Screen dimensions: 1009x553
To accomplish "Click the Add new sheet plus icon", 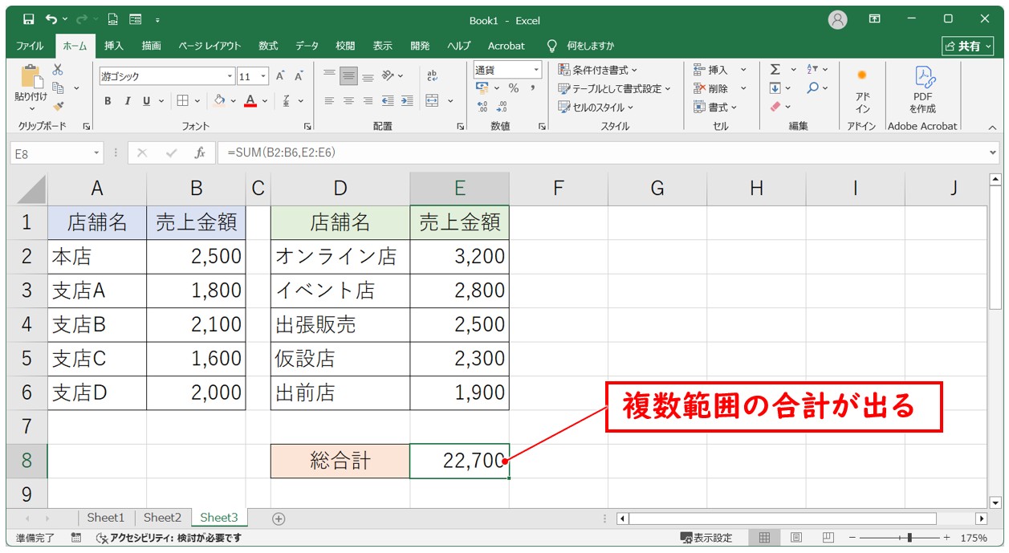I will 279,518.
